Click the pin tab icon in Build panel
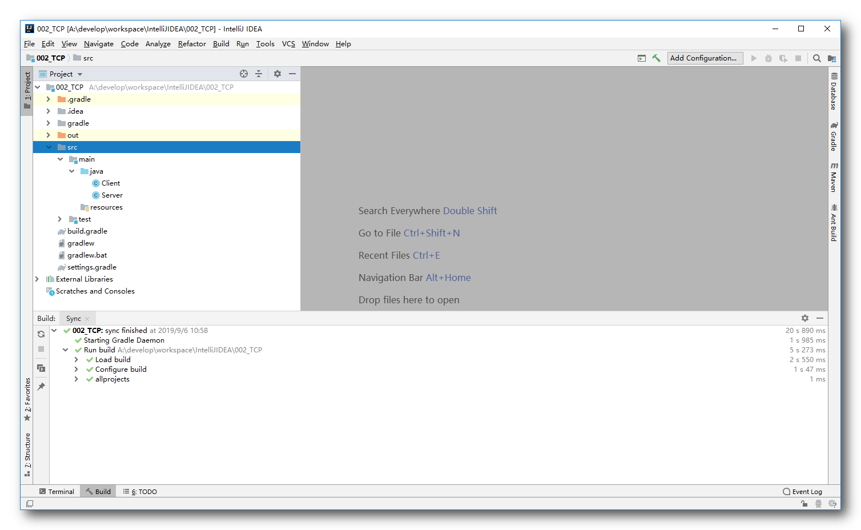Viewport: 861px width, 530px height. 41,387
